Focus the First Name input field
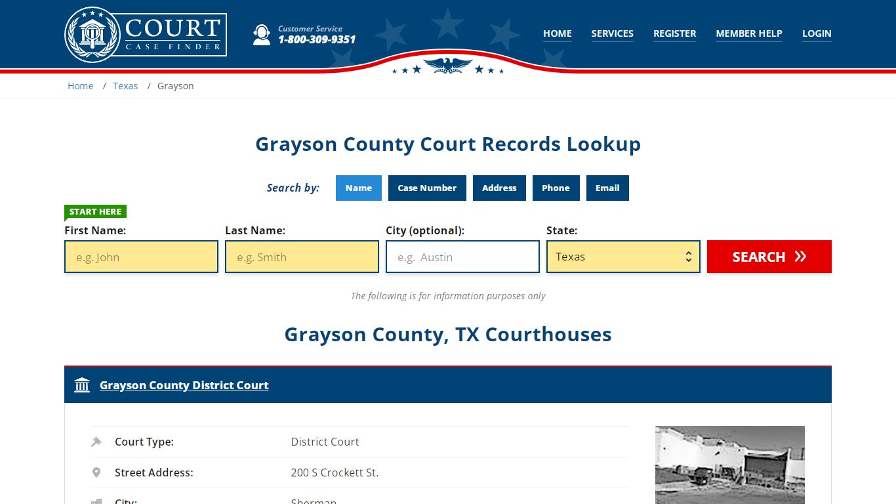Image resolution: width=896 pixels, height=504 pixels. click(x=141, y=257)
